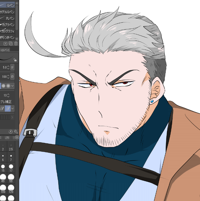Select the strongest anti-aliasing circle option
This screenshot has width=200, height=201.
click(8, 86)
